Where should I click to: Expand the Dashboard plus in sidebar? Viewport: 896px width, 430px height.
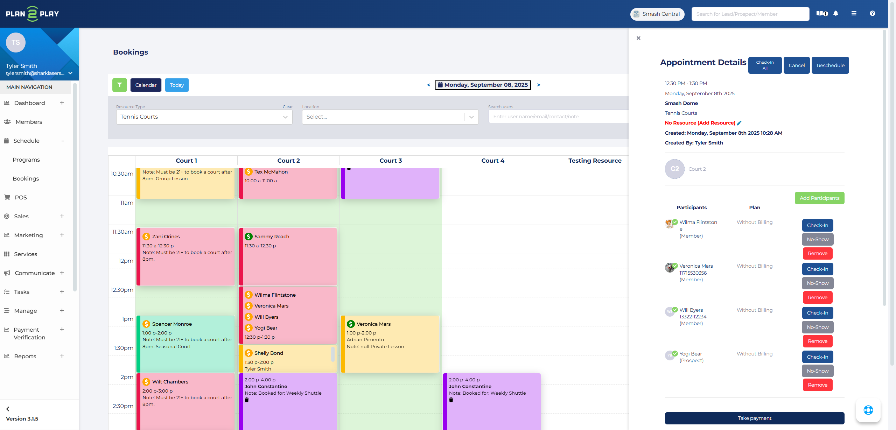[x=62, y=103]
